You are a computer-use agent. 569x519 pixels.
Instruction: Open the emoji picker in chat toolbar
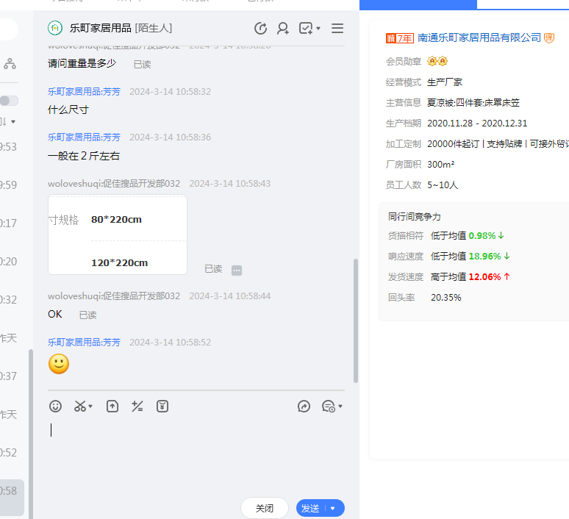[x=55, y=406]
